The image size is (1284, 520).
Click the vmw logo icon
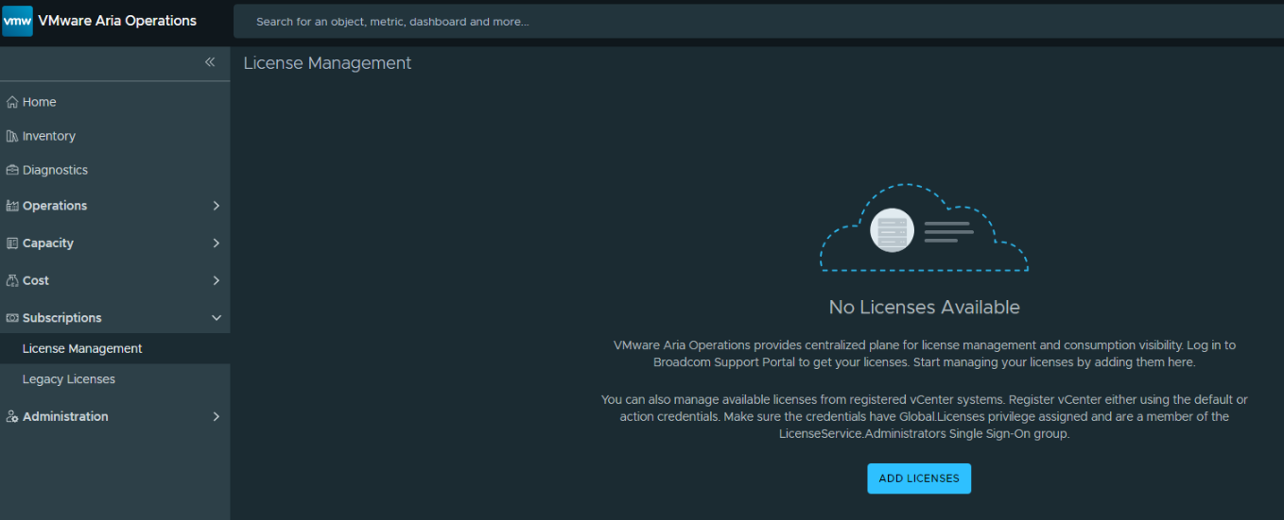(18, 21)
